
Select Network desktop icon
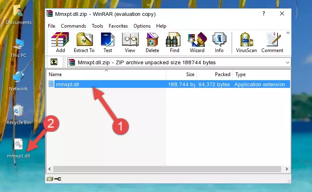[18, 81]
